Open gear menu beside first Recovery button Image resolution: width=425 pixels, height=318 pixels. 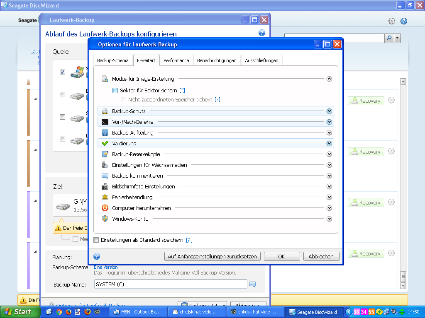pos(391,101)
